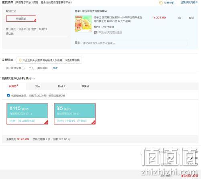Click the checkmark corner on ¥5 coupon
201x179 pixels.
point(94,123)
